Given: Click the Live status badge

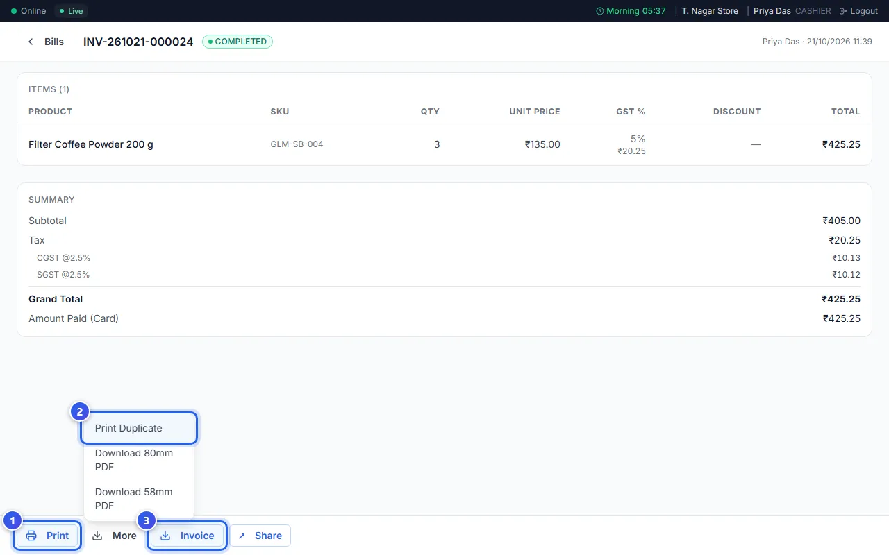Looking at the screenshot, I should tap(71, 11).
